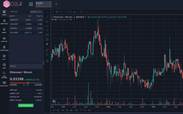Viewport: 183px width, 114px height.
Task: Open the Order Book section
Action: click(4, 22)
